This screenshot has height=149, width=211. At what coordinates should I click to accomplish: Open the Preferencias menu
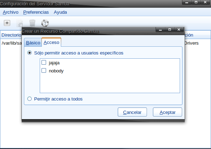point(36,12)
